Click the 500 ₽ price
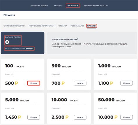 (x=12, y=83)
